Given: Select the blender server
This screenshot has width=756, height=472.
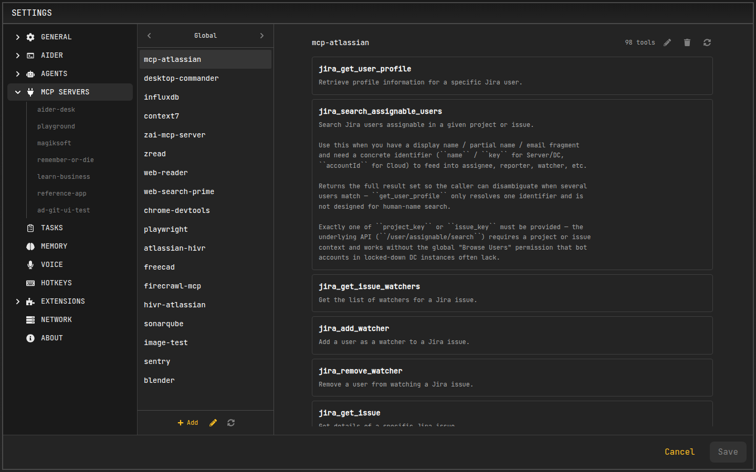Looking at the screenshot, I should tap(205, 380).
